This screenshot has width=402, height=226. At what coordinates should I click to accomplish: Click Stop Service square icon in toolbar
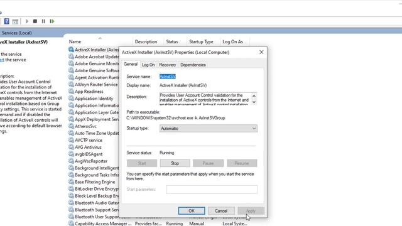click(35, 21)
